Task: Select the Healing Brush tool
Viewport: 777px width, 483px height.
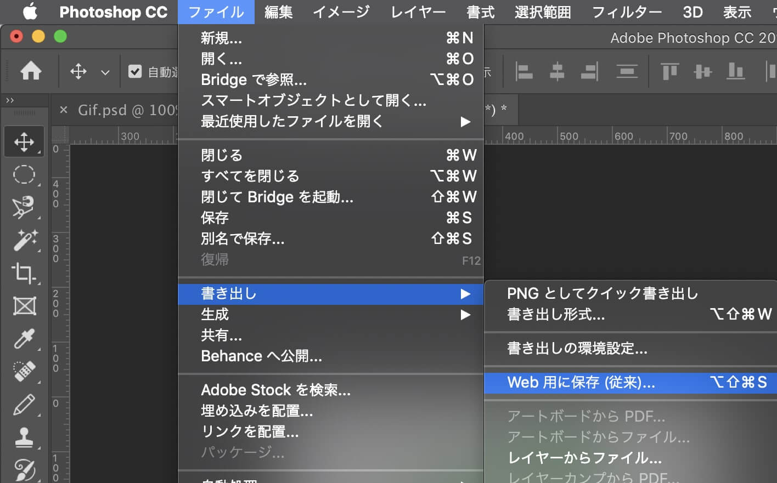Action: click(24, 371)
